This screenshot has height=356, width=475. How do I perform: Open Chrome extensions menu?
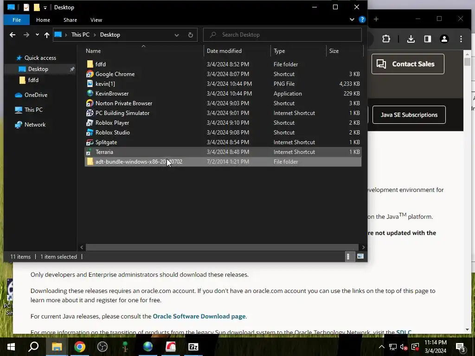[x=386, y=39]
